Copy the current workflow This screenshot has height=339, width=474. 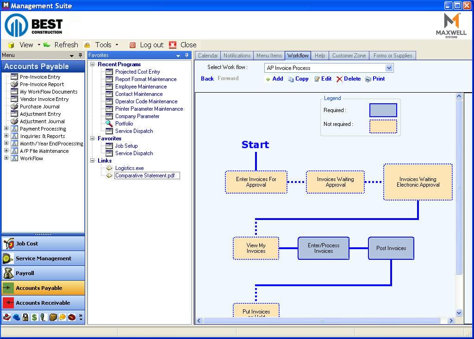pos(298,79)
